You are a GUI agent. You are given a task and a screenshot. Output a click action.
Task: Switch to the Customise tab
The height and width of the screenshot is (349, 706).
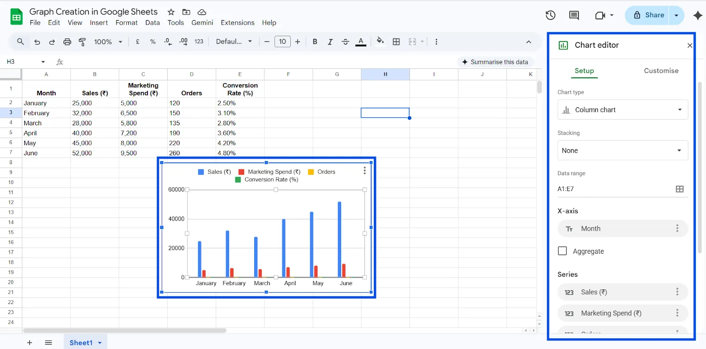point(661,71)
